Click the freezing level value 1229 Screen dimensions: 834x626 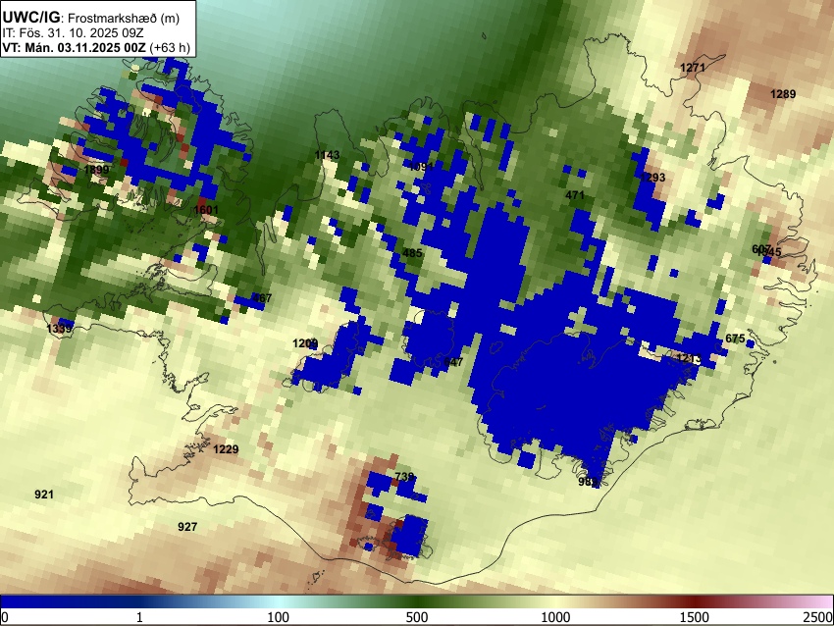[226, 449]
